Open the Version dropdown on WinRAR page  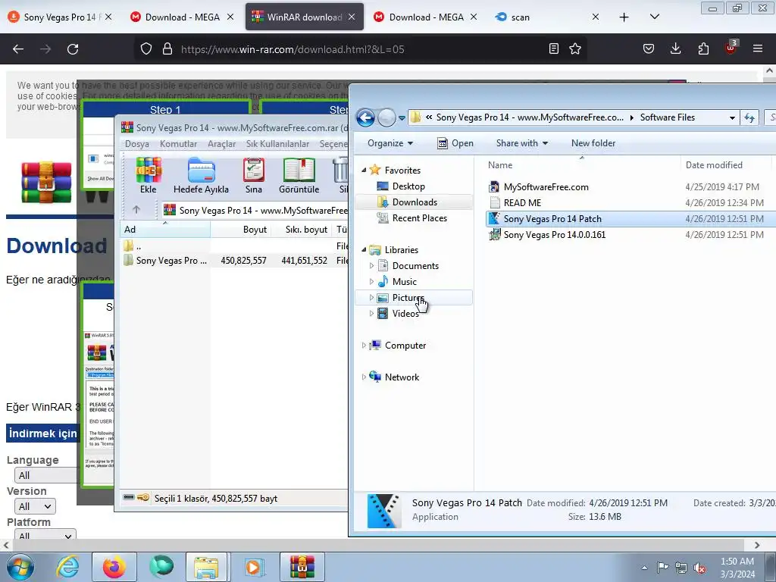35,506
